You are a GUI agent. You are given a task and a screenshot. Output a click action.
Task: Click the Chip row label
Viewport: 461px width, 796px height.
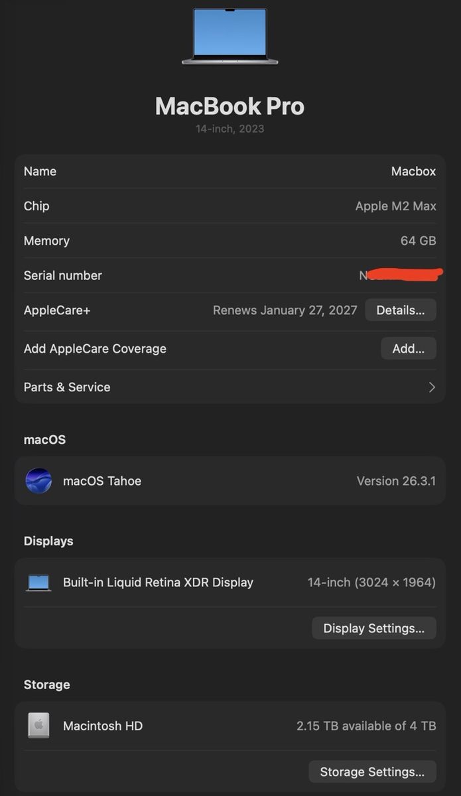pos(36,206)
